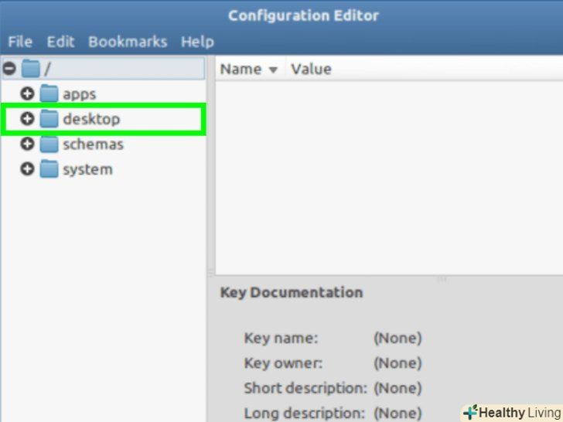Viewport: 563px width, 422px height.
Task: Click the root folder icon
Action: [30, 69]
